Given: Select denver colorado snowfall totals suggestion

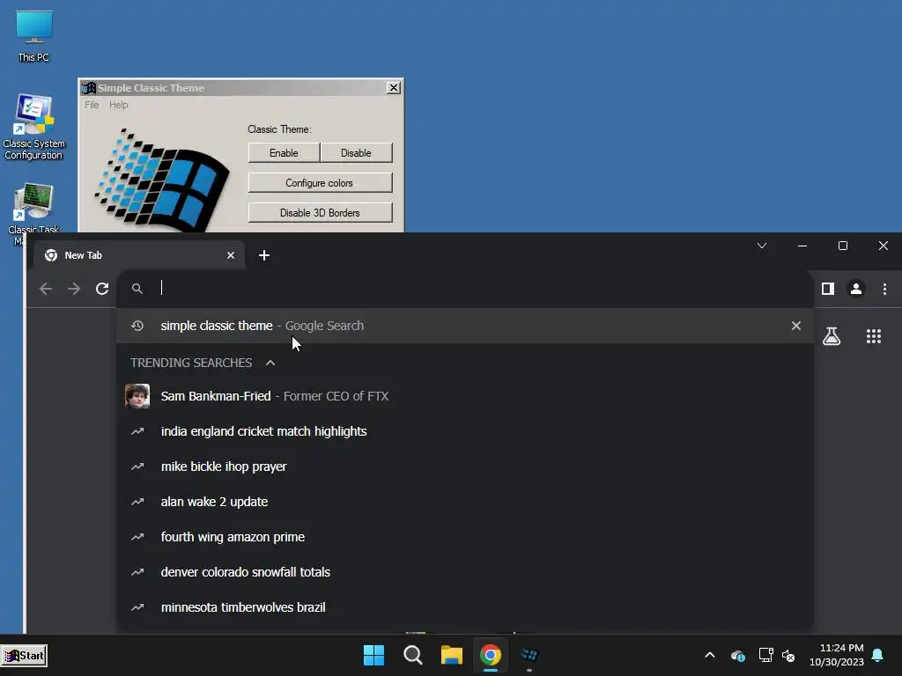Looking at the screenshot, I should click(465, 572).
